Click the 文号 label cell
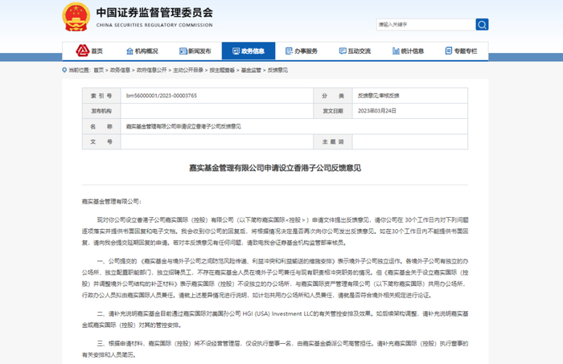 (101, 141)
